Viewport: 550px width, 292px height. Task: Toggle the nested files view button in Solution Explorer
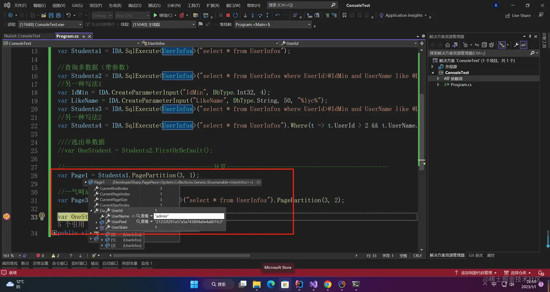click(502, 45)
